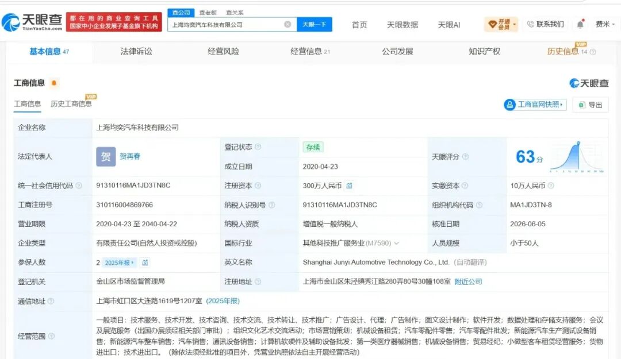Select the 查公司 search tab

coord(181,13)
